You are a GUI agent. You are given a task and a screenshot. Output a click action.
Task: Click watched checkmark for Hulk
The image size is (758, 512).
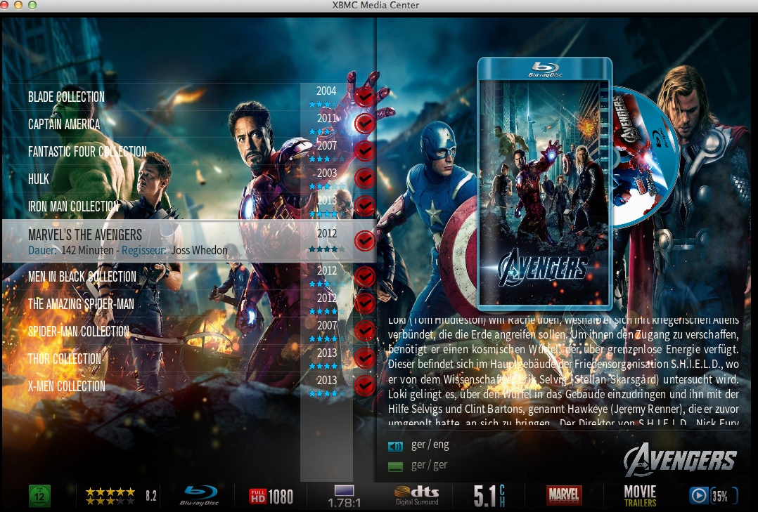(364, 178)
